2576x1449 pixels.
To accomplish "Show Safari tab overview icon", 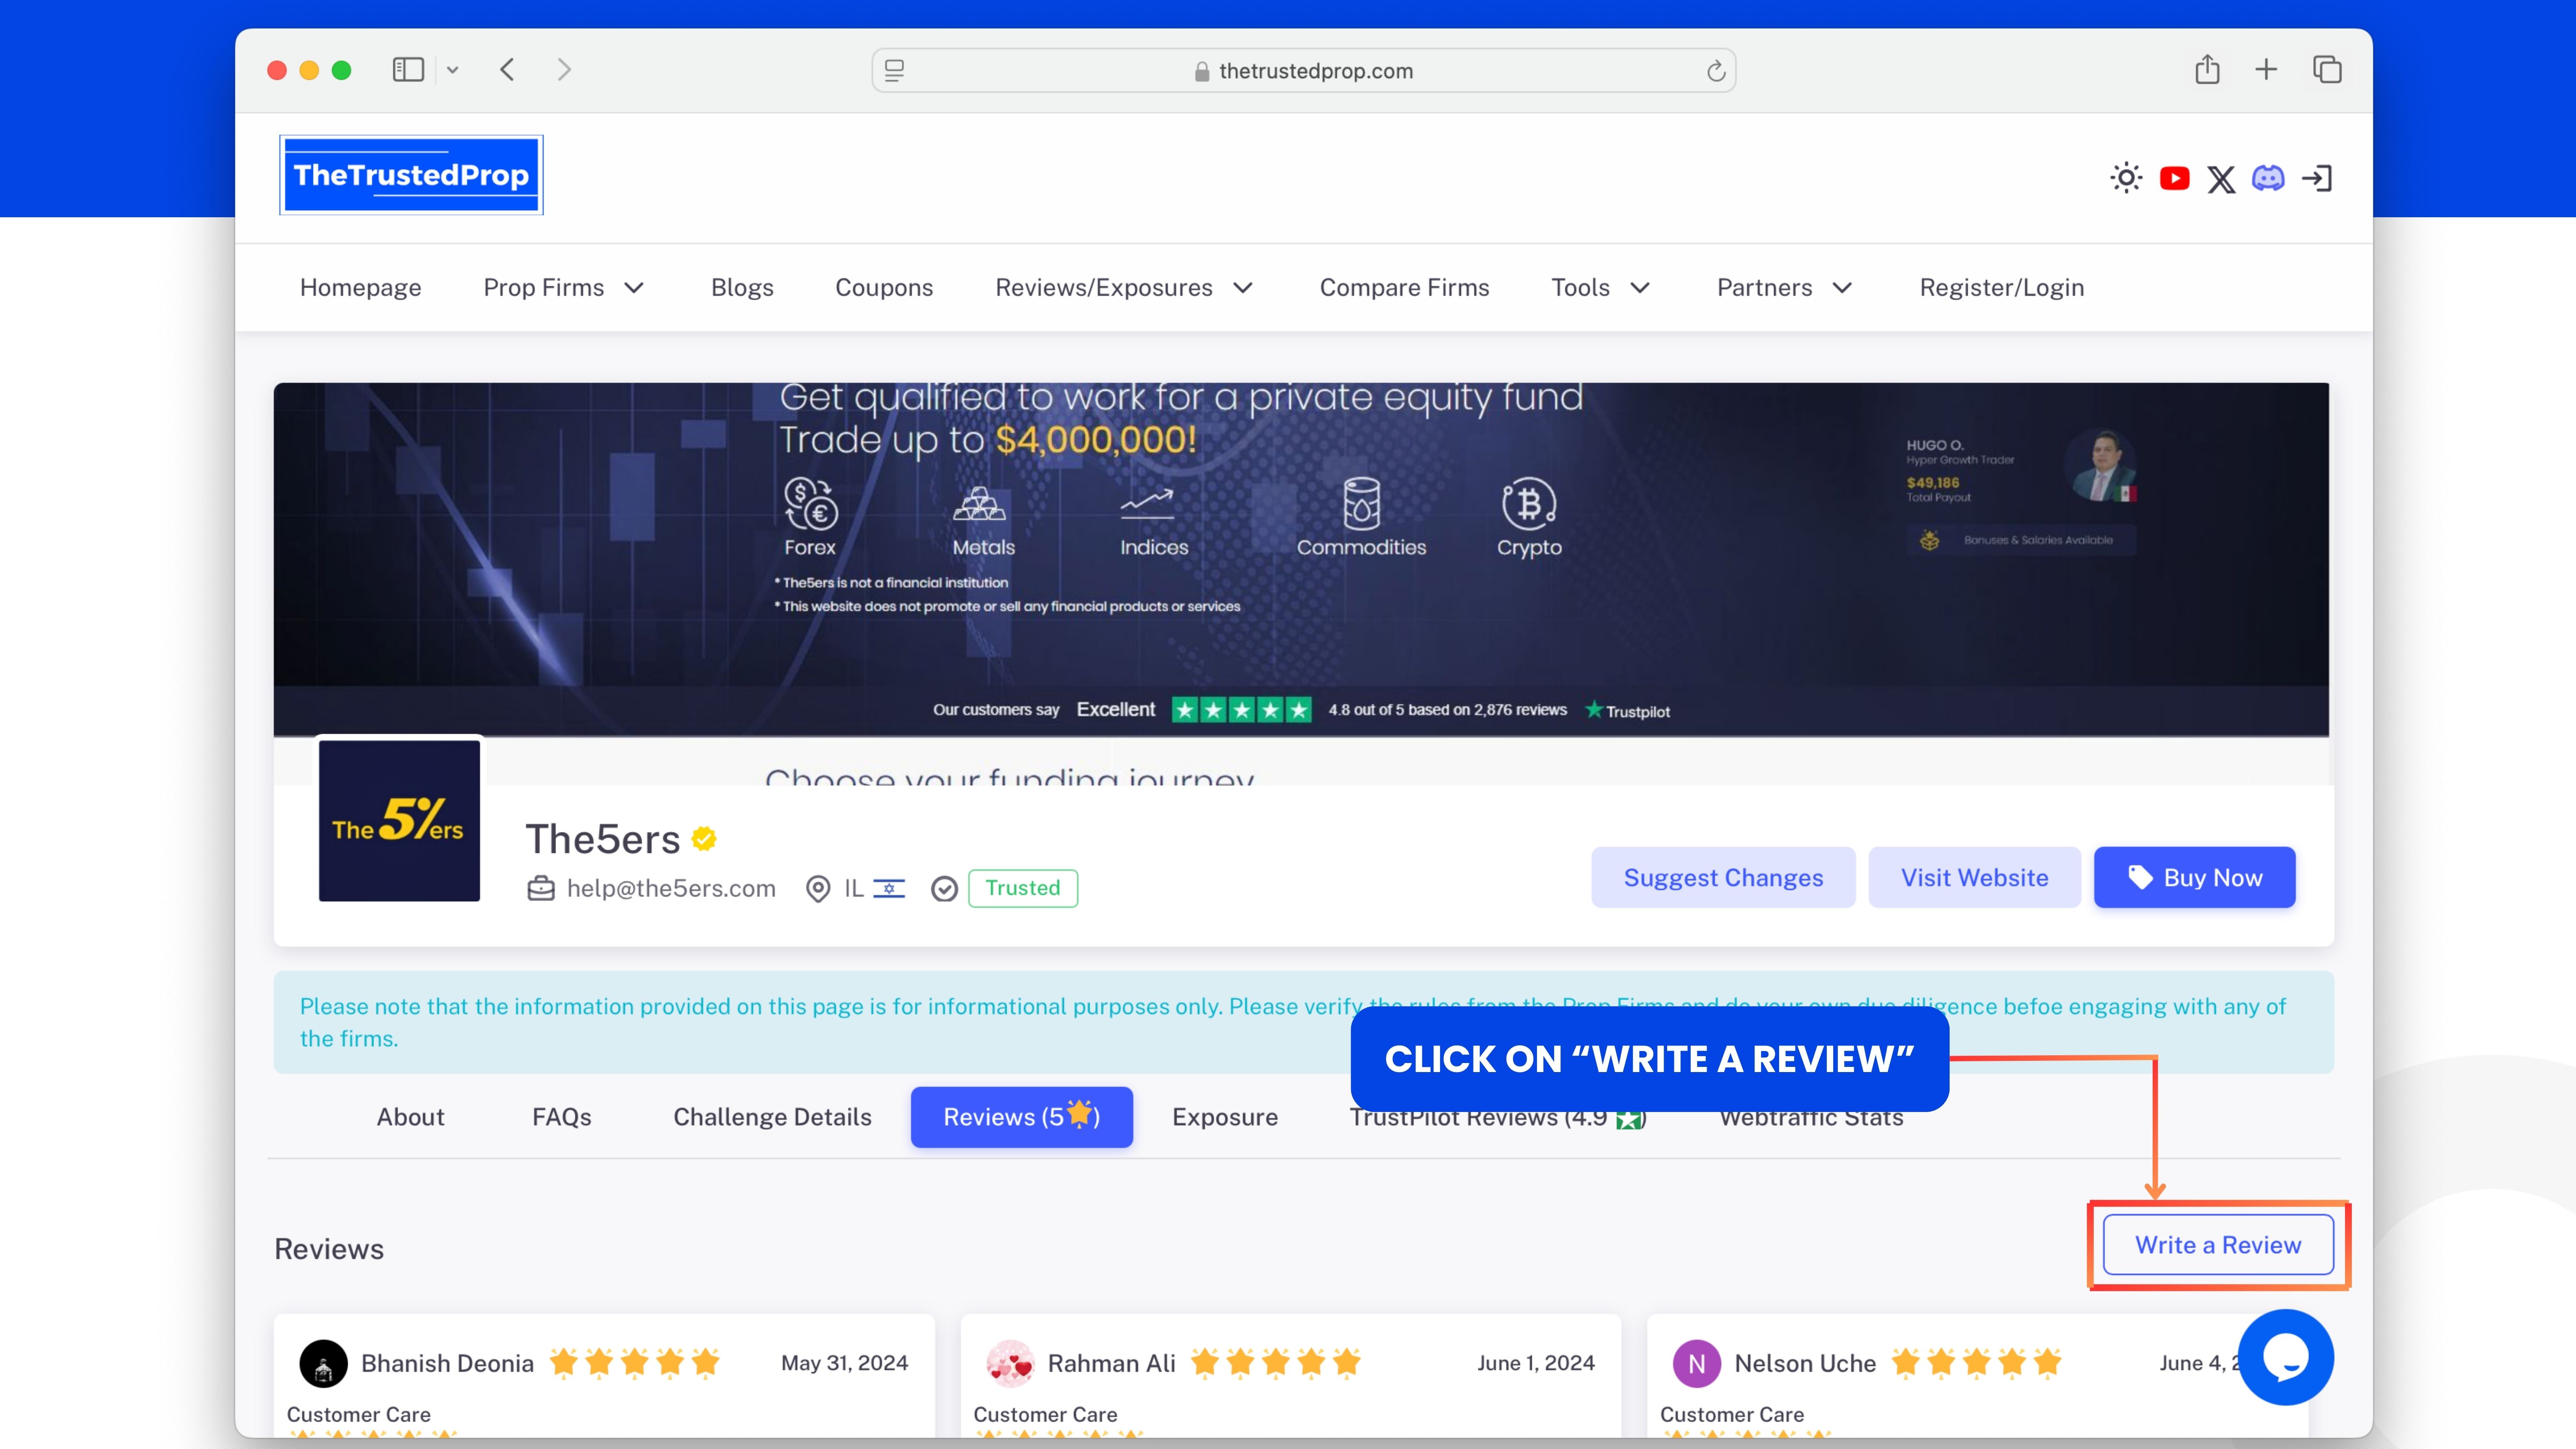I will [2327, 69].
